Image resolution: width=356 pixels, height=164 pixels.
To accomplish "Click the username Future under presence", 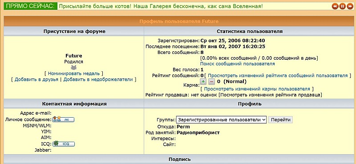I will (x=74, y=56).
